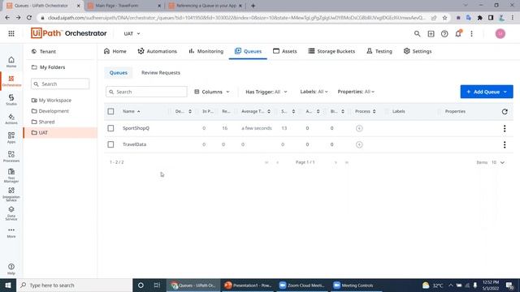Open the user profile avatar

pyautogui.click(x=500, y=34)
